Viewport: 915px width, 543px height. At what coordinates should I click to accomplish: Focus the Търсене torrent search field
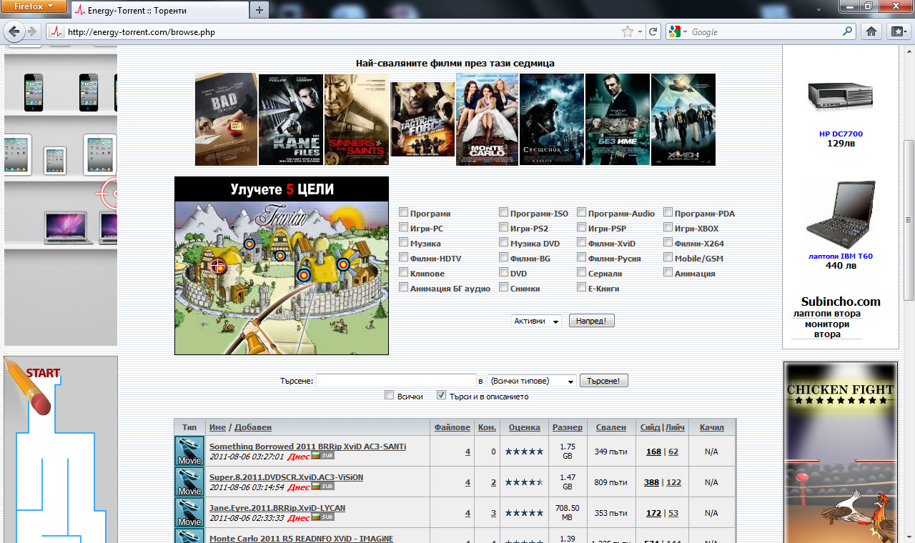click(396, 381)
